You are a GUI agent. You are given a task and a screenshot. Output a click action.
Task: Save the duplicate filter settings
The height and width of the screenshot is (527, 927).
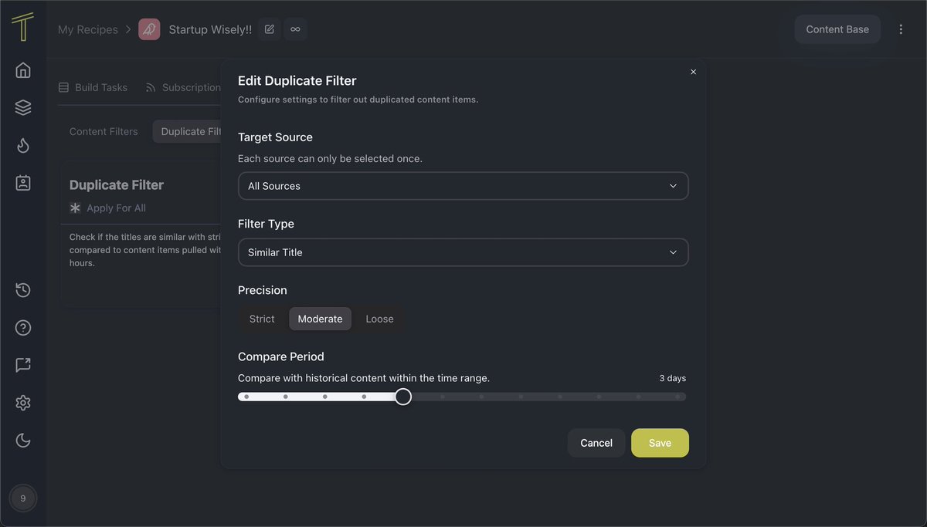click(x=660, y=443)
